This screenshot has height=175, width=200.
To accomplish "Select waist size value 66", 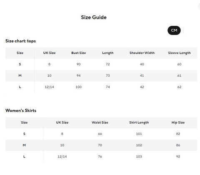I will click(x=100, y=134).
